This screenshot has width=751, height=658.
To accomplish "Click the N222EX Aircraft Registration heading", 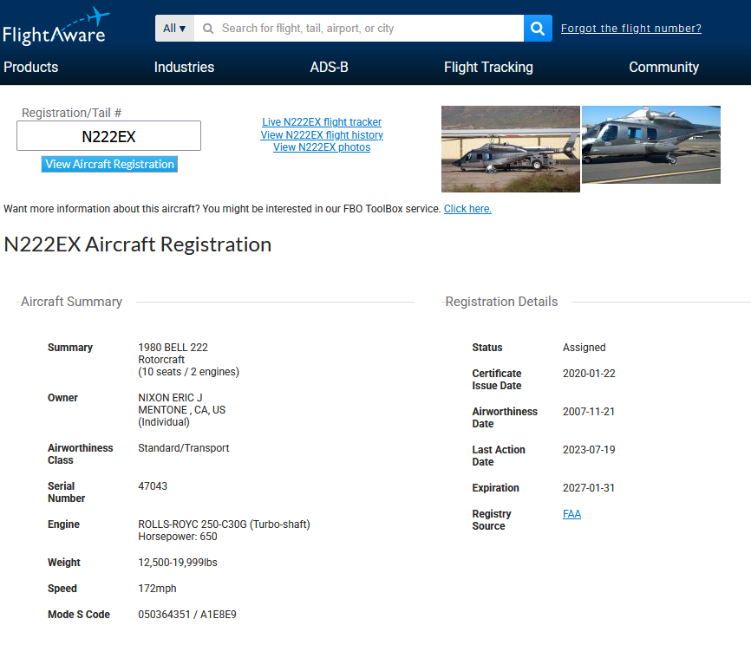I will [138, 244].
